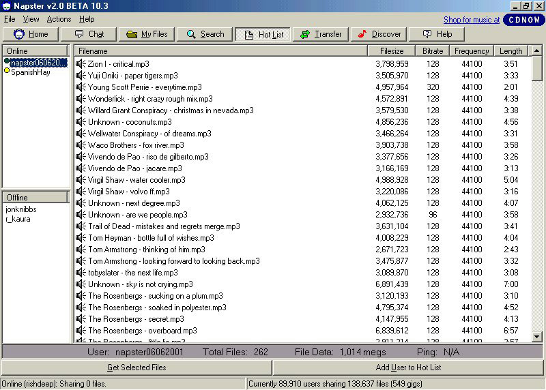Click the speaker icon beside Virgil Shaw - volvo ff.mp3
Screen dimensions: 546x390
pos(81,192)
